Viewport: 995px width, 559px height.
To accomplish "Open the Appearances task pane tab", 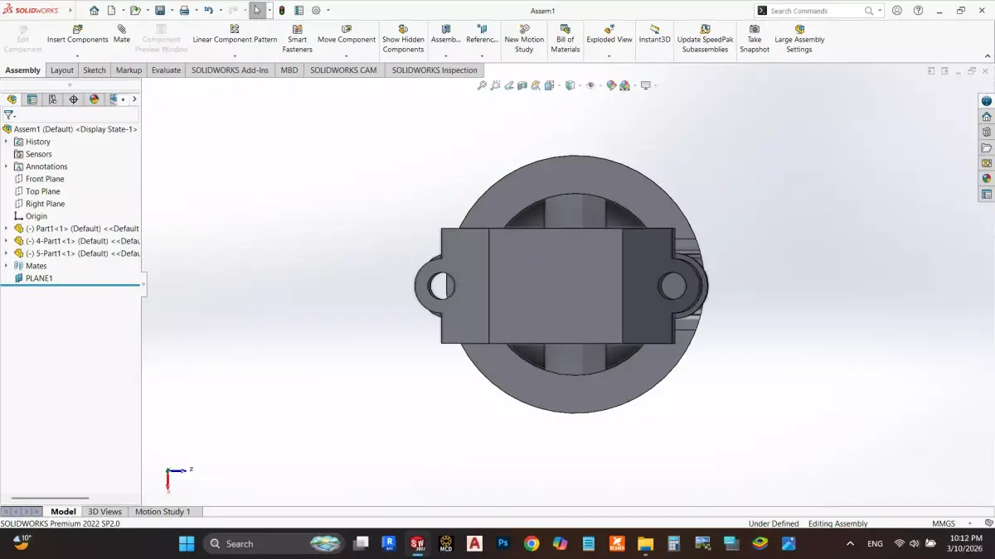I will (987, 178).
